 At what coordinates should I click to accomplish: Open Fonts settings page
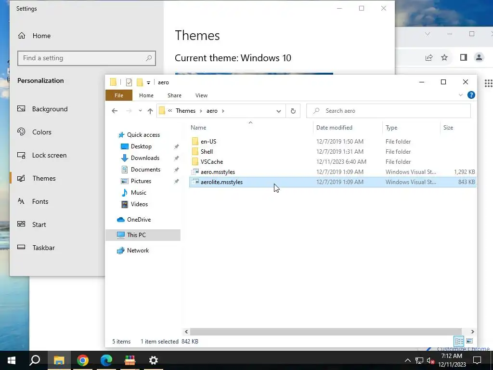40,202
